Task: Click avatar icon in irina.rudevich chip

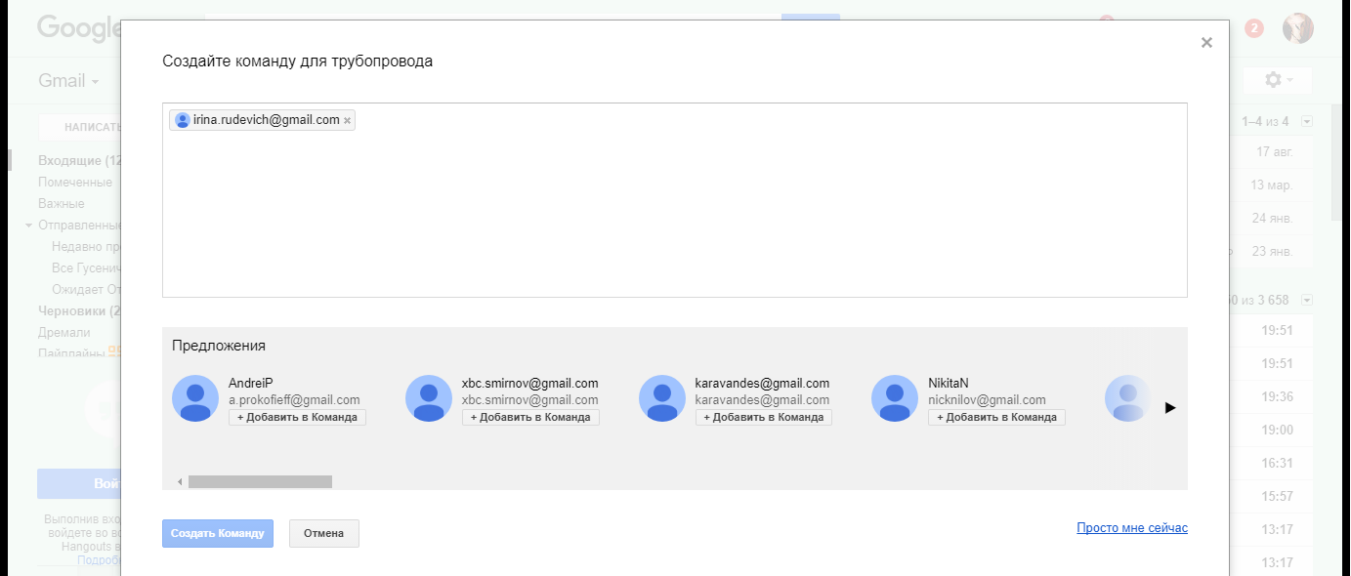Action: 182,120
